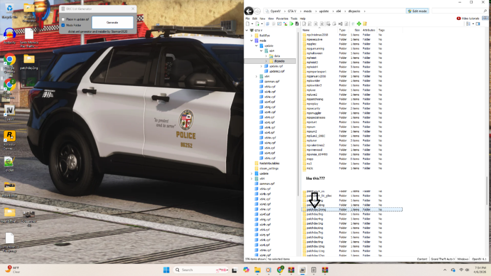This screenshot has height=276, width=491.
Task: Click the view mode list icon in toolbar
Action: 468,24
